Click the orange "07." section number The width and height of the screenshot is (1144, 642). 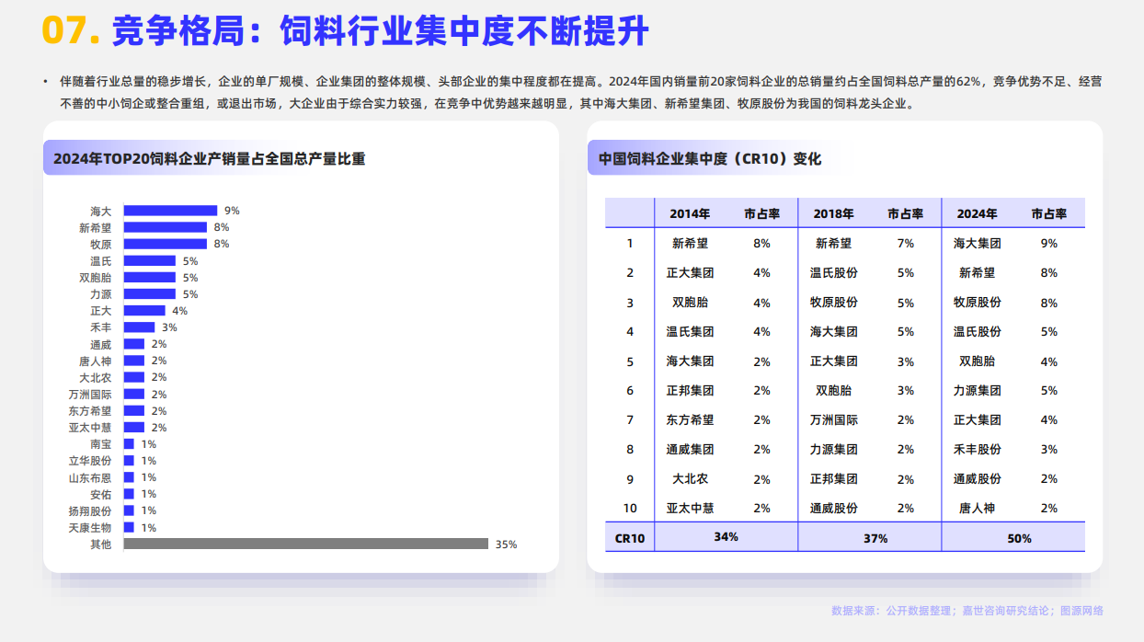pos(70,31)
